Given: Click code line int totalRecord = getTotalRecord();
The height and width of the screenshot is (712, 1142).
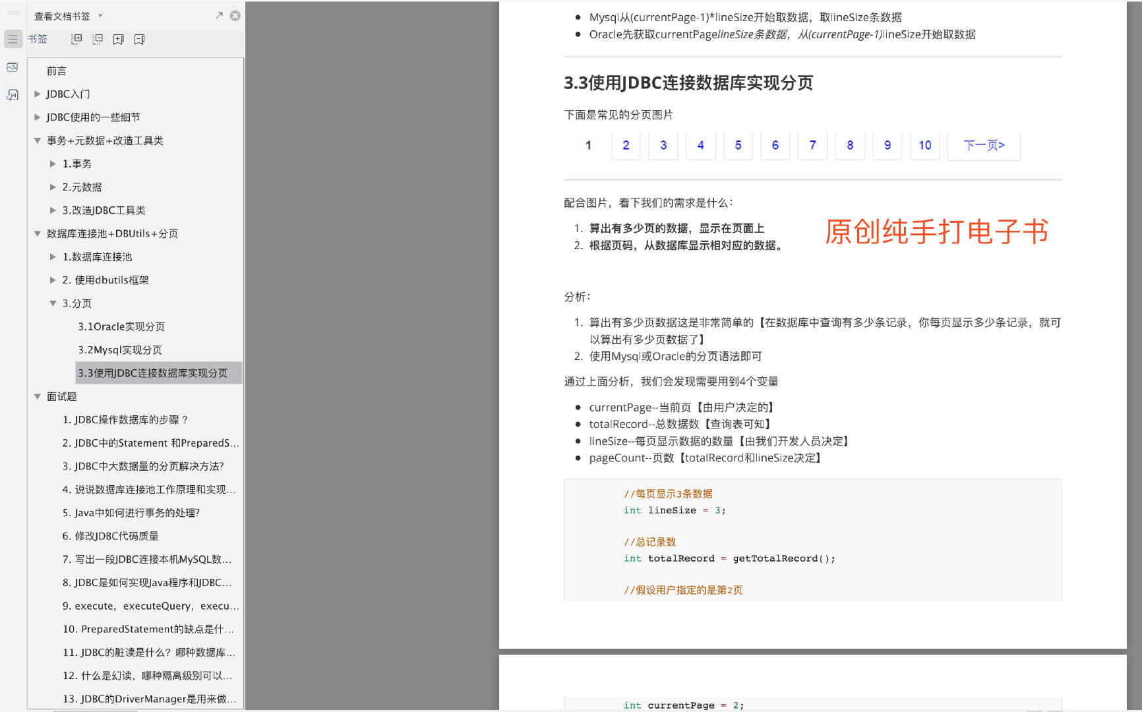Looking at the screenshot, I should pos(729,558).
